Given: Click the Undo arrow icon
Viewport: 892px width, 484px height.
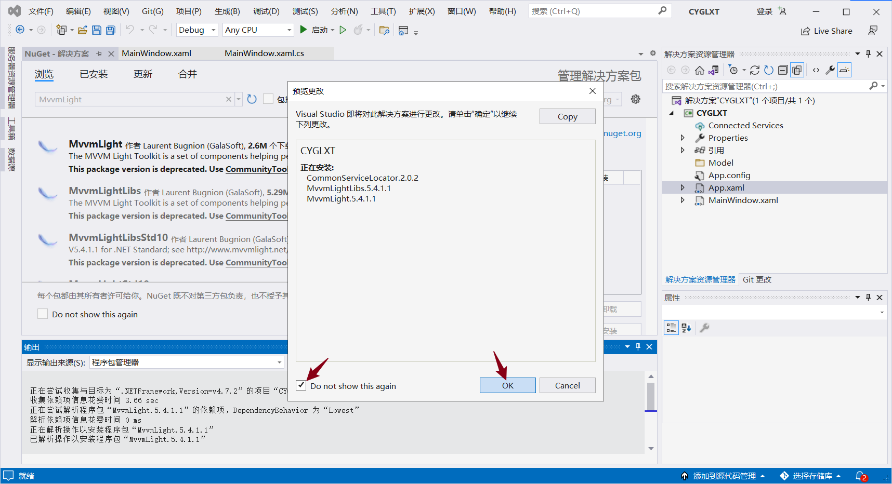Looking at the screenshot, I should pos(130,30).
